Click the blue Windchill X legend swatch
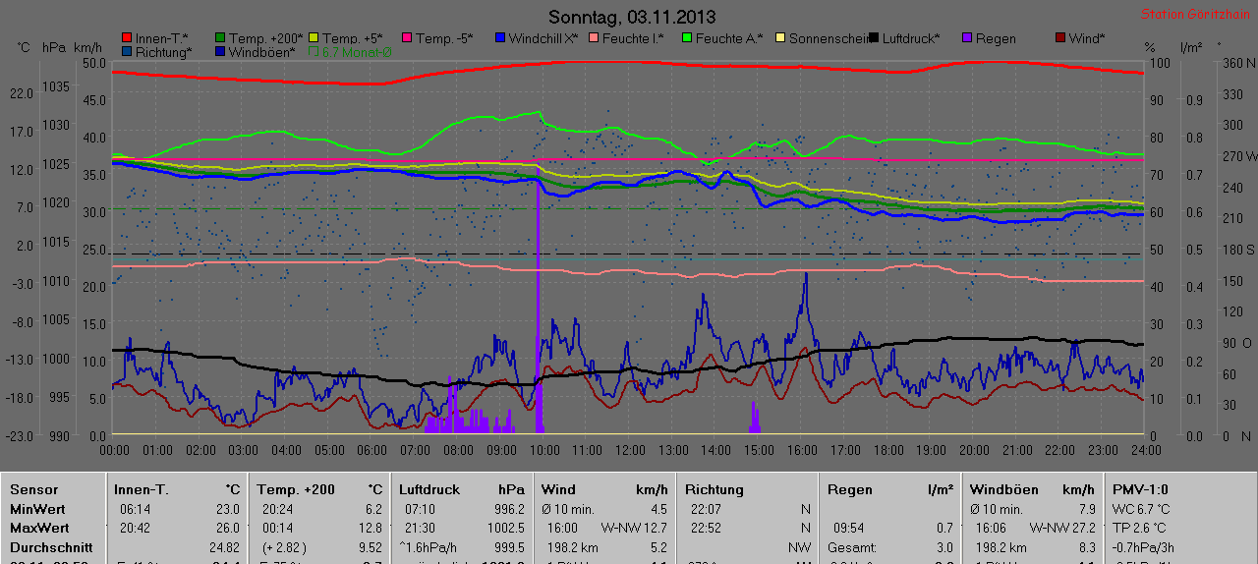This screenshot has width=1258, height=564. 500,37
